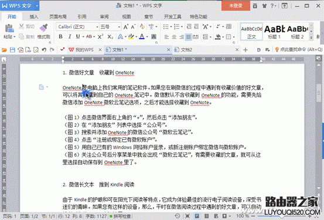Viewport: 324px width, 220px height.
Task: Expand the WPS 文字 application menu arrow
Action: click(x=37, y=6)
